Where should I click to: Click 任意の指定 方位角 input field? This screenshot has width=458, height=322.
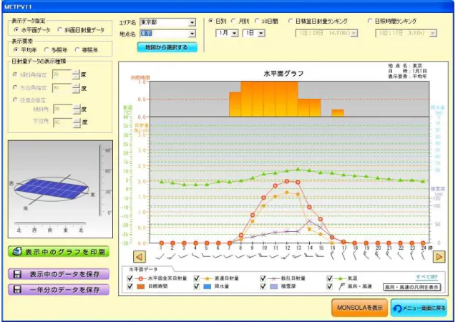point(63,123)
